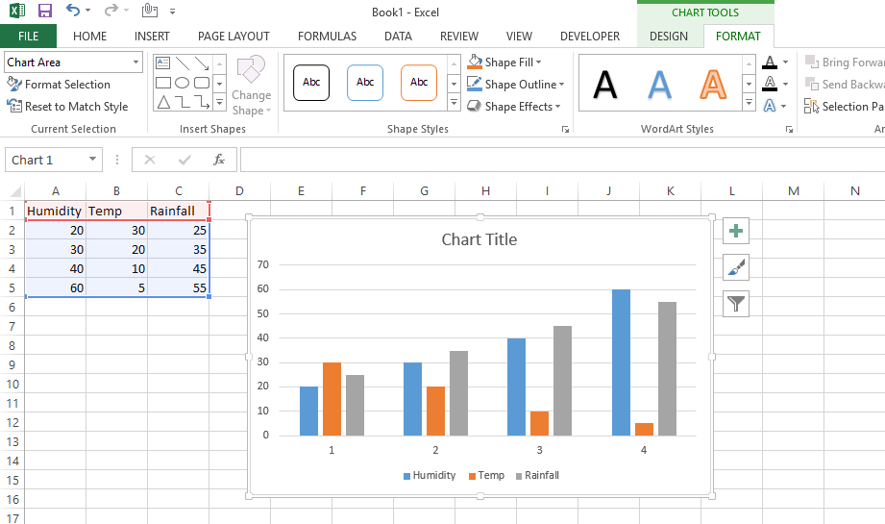The height and width of the screenshot is (524, 885).
Task: Click the Rainfall legend entry in chart
Action: pyautogui.click(x=537, y=475)
